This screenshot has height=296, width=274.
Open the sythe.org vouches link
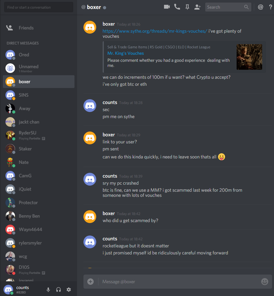(x=155, y=31)
